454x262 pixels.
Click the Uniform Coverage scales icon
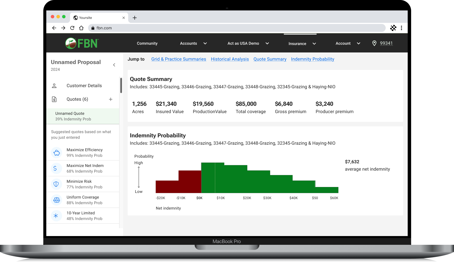[56, 200]
